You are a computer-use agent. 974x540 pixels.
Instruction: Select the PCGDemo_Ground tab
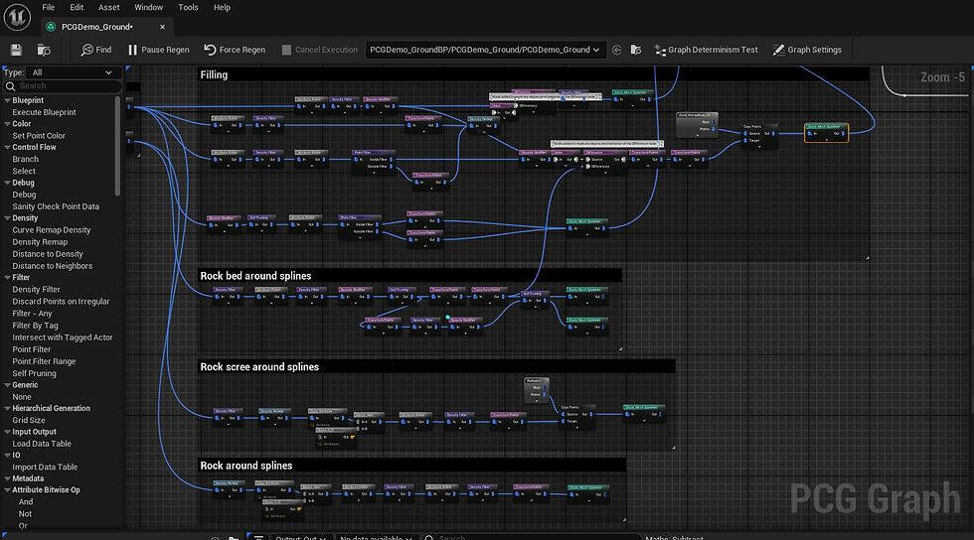pyautogui.click(x=97, y=27)
